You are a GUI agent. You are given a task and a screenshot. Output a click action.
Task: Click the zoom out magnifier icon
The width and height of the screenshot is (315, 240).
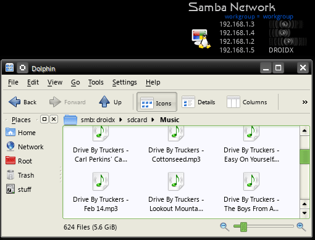tap(225, 227)
